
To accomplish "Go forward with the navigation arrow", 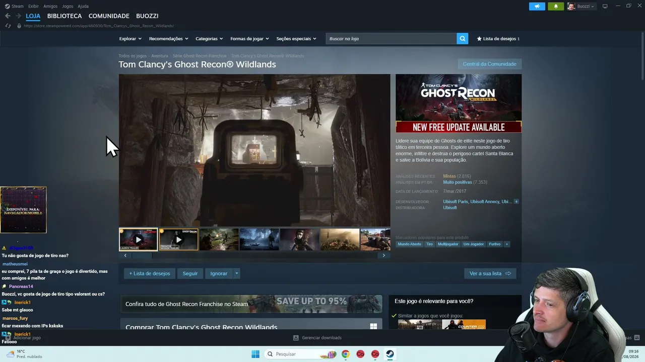I will pyautogui.click(x=18, y=16).
